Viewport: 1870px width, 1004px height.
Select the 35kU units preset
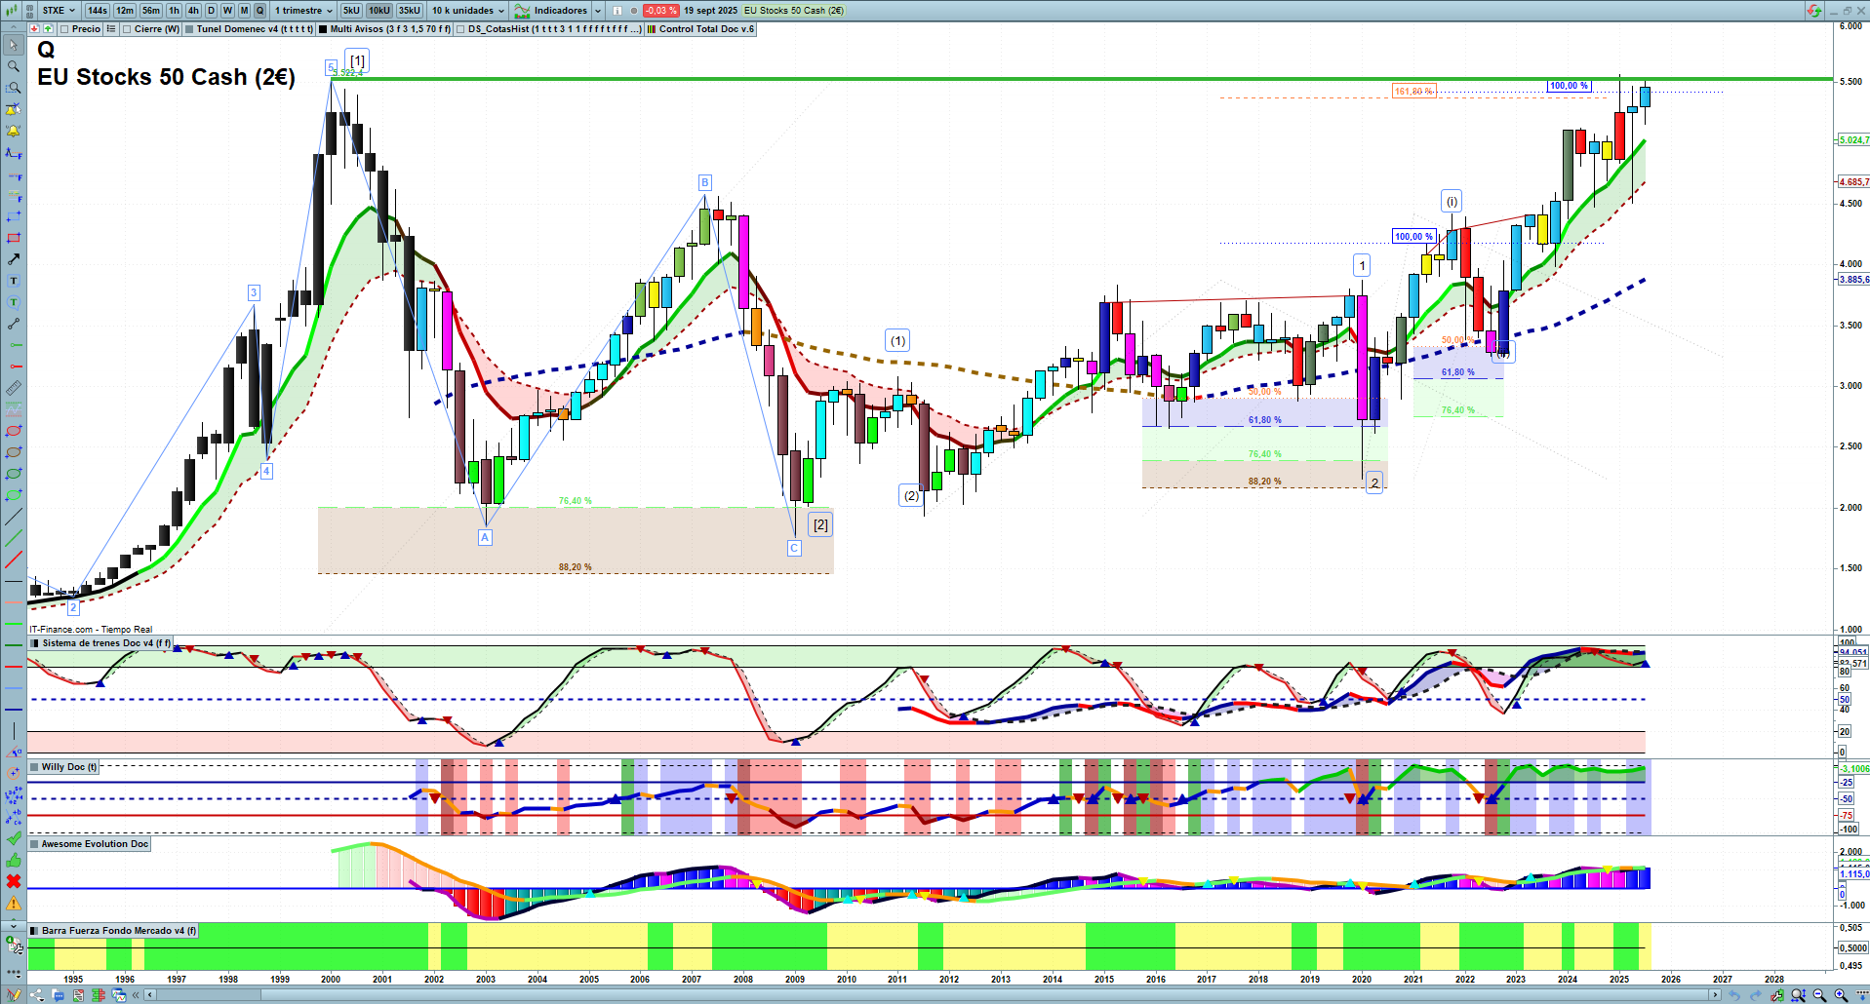tap(410, 11)
